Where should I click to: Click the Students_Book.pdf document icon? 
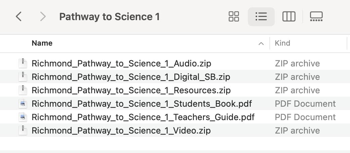coord(23,104)
